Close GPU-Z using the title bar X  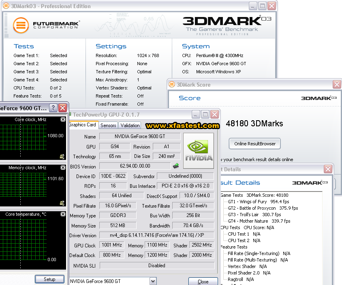pyautogui.click(x=215, y=115)
